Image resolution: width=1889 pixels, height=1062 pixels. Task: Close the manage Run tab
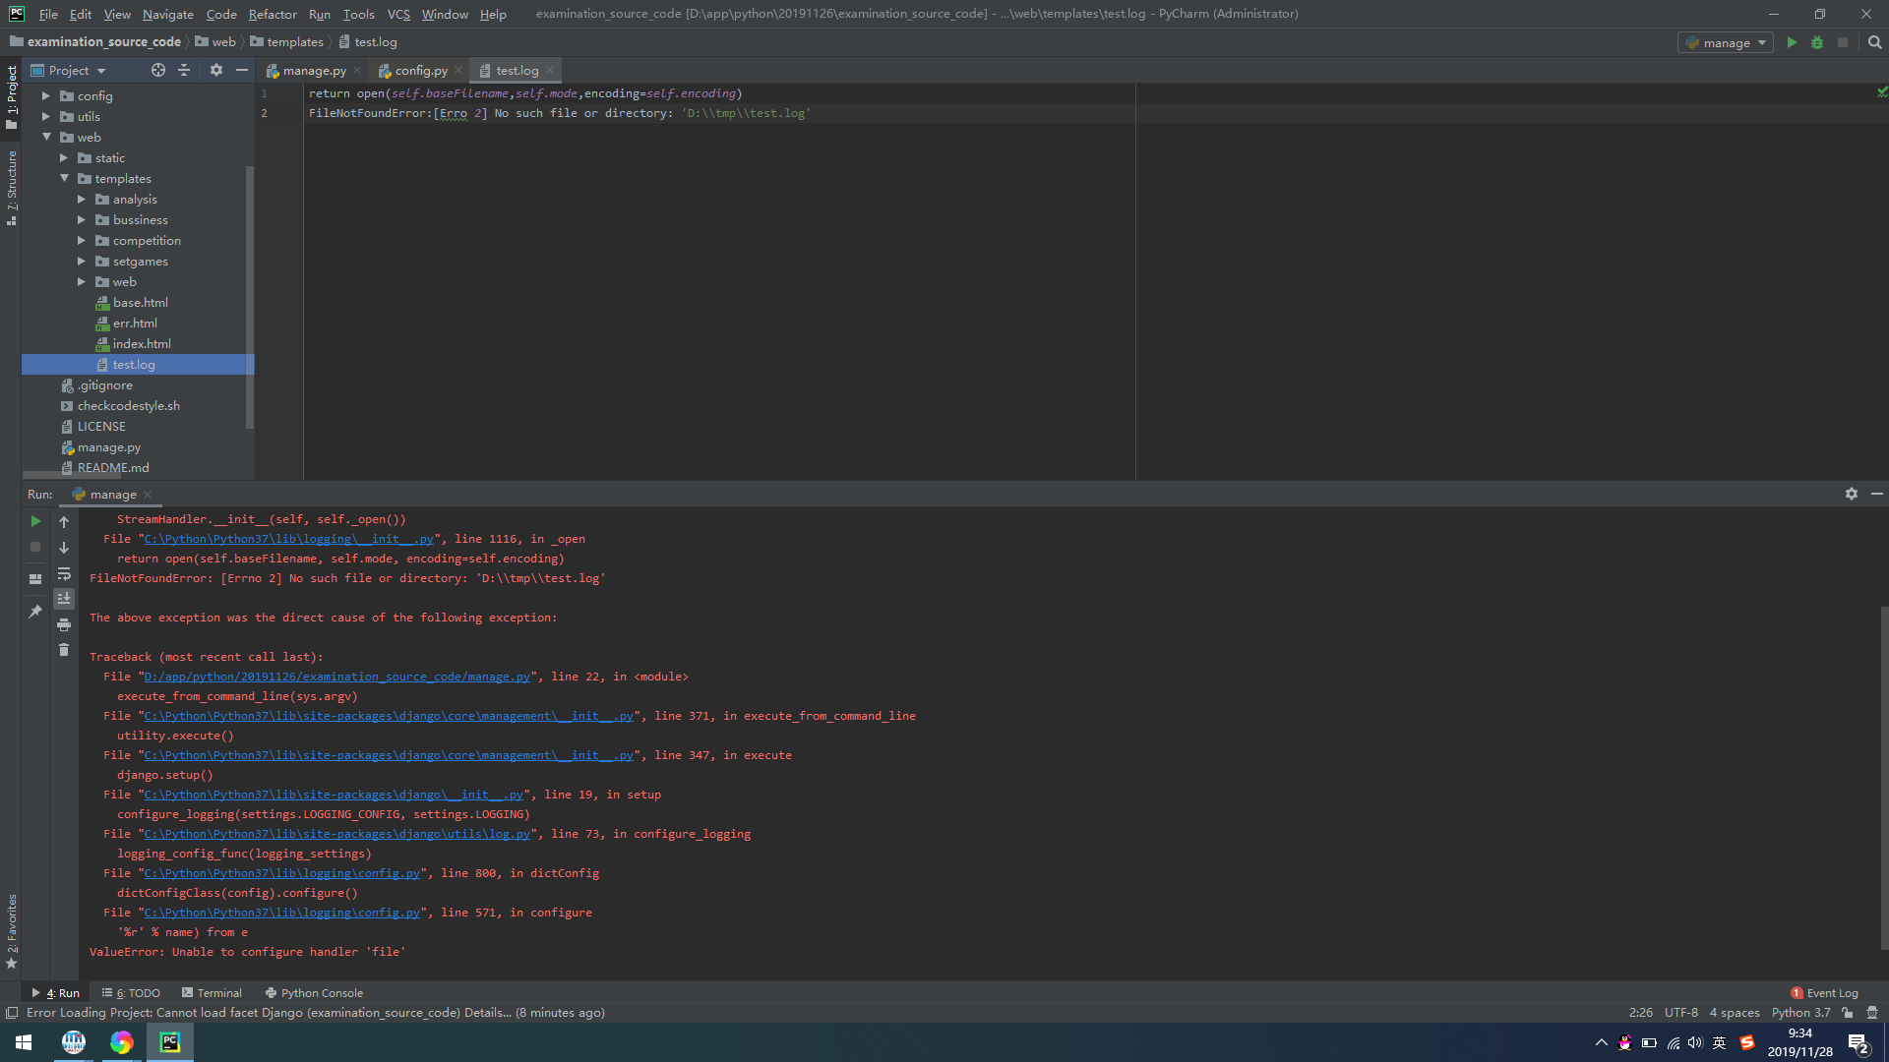click(148, 494)
